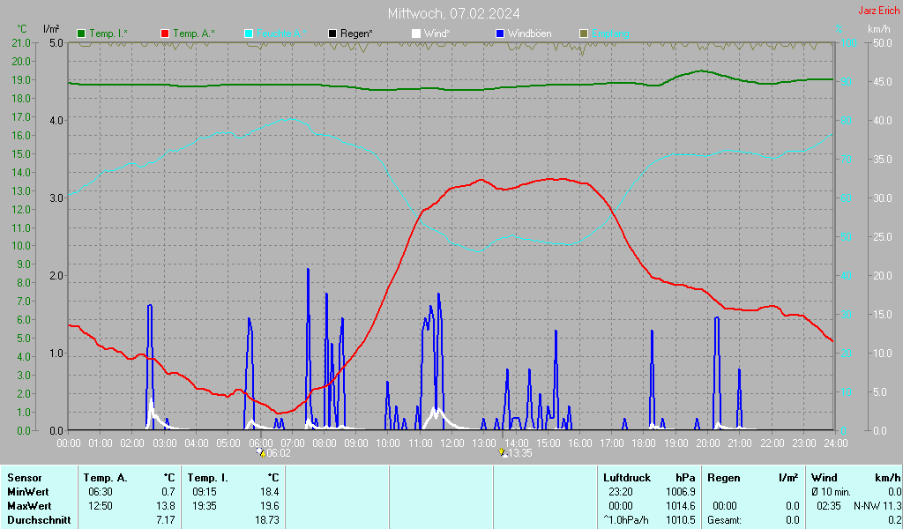This screenshot has height=529, width=903.
Task: Click the '24:00' time axis label
Action: (x=836, y=443)
